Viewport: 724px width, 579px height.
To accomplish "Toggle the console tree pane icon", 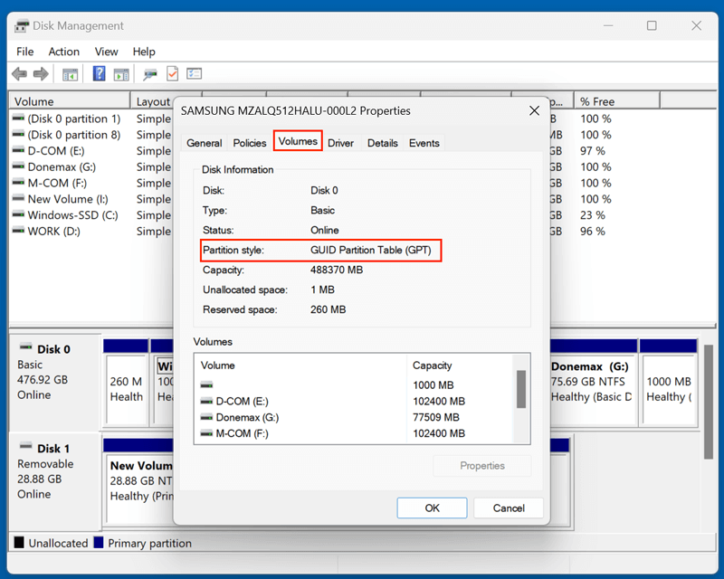I will [x=70, y=74].
